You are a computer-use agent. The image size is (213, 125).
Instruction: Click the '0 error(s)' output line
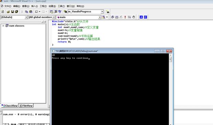[x=26, y=114]
